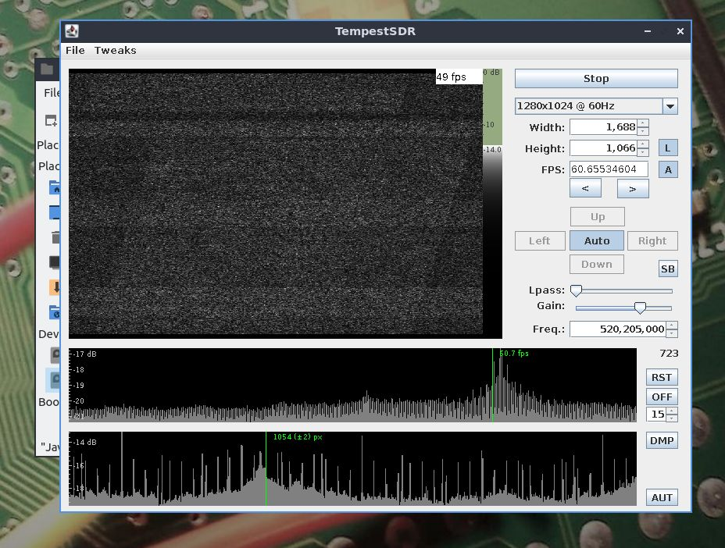
Task: Click the Height value field
Action: 603,148
